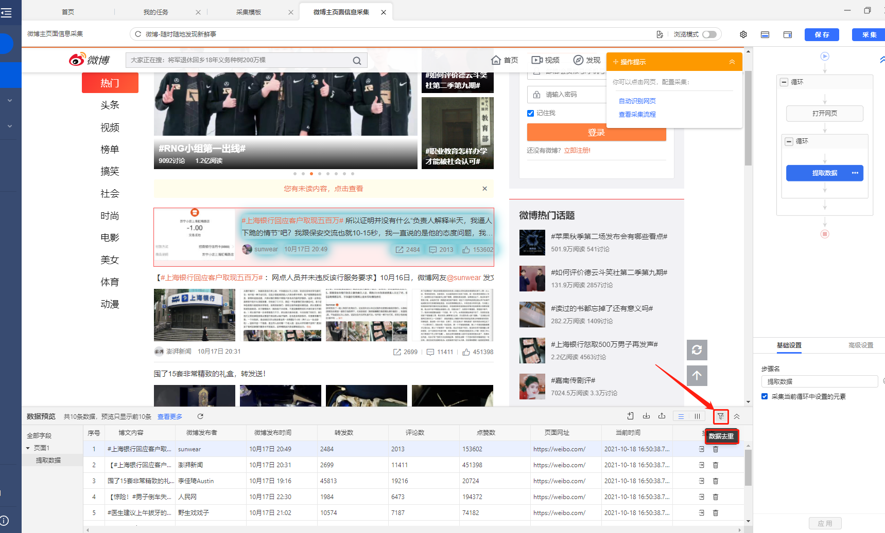Open the #嘉南传剧评# topic thumbnail
Image resolution: width=885 pixels, height=533 pixels.
pyautogui.click(x=532, y=387)
